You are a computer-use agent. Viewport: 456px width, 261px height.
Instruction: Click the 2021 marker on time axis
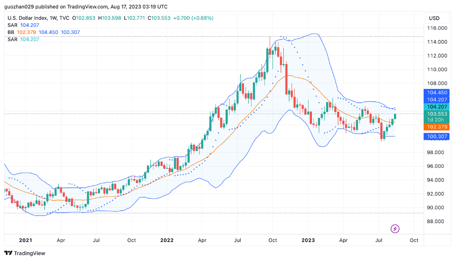(25, 240)
